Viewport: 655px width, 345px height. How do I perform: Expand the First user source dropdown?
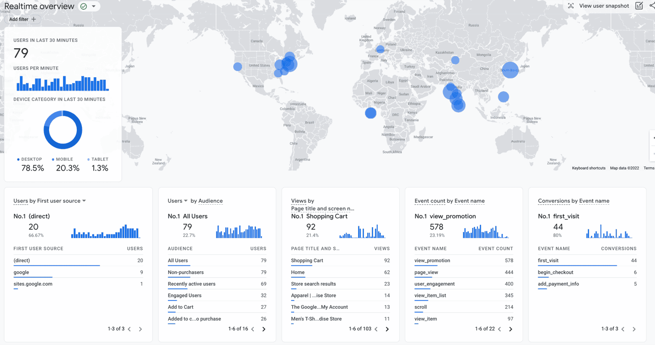click(x=84, y=201)
